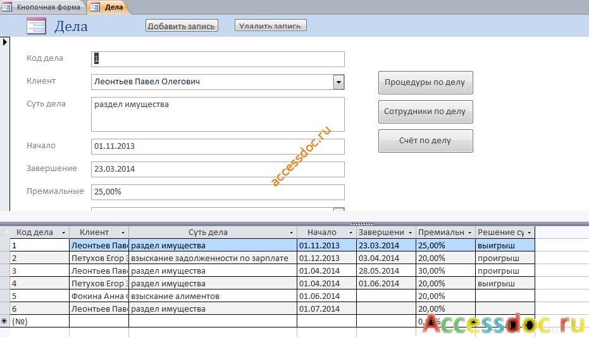The width and height of the screenshot is (589, 337).
Task: Open the Код дела column filter dropdown
Action: (63, 233)
